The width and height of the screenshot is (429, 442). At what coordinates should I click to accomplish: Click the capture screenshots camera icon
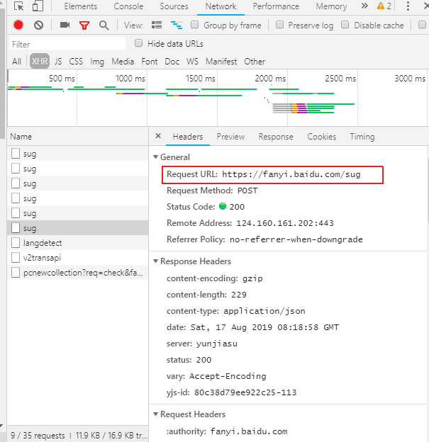pyautogui.click(x=65, y=25)
